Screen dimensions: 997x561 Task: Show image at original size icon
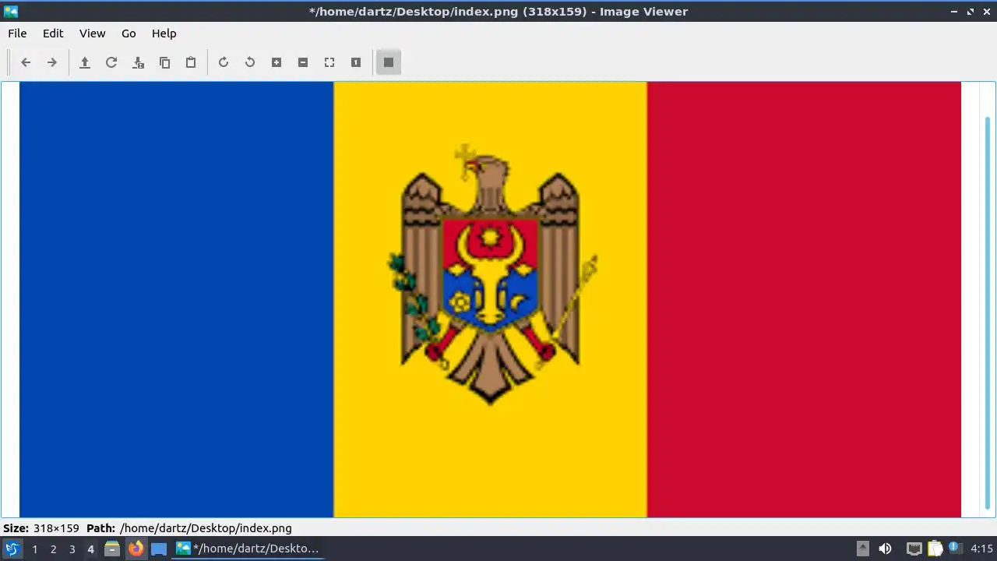coord(356,62)
